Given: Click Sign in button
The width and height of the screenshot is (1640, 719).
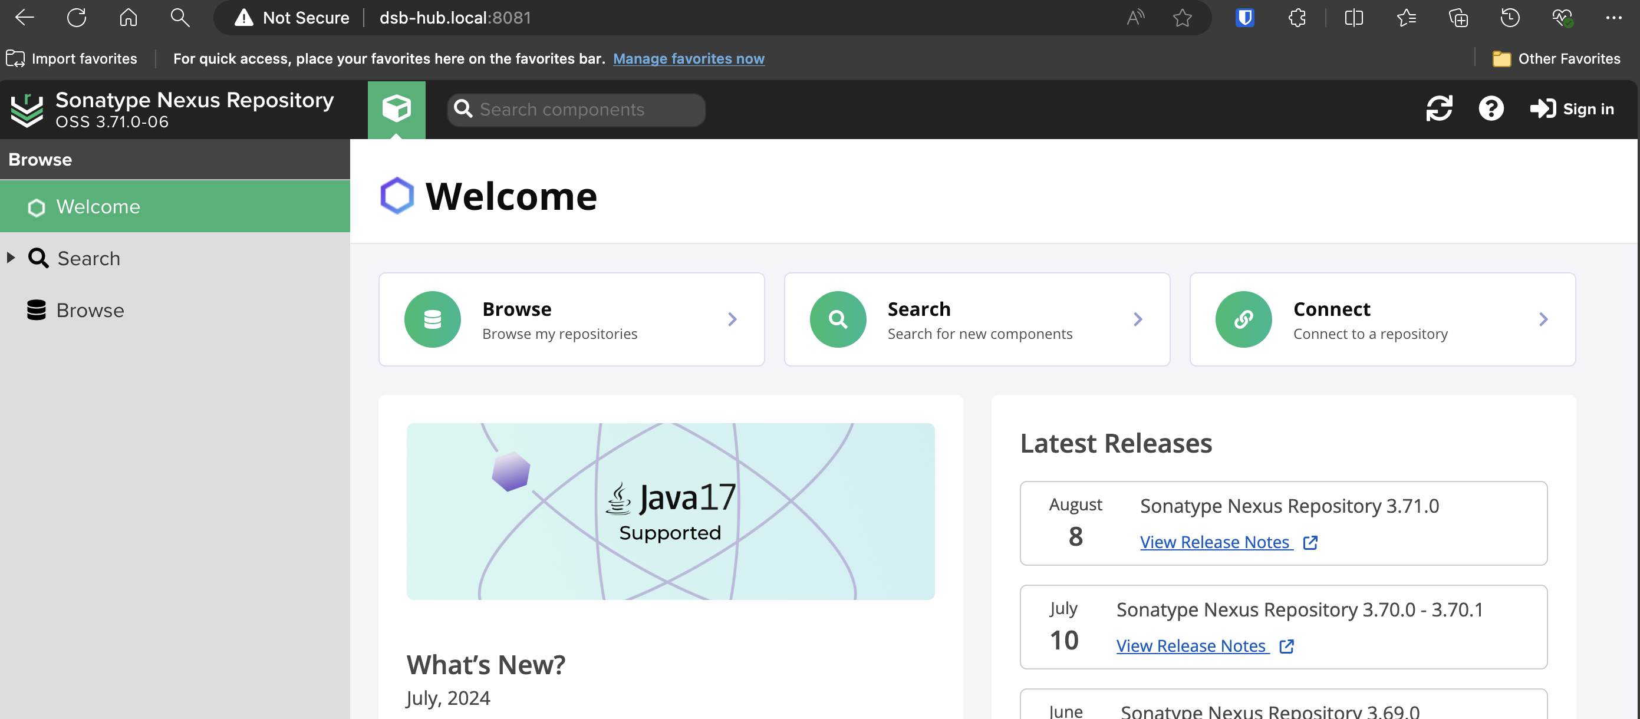Looking at the screenshot, I should click(1572, 109).
